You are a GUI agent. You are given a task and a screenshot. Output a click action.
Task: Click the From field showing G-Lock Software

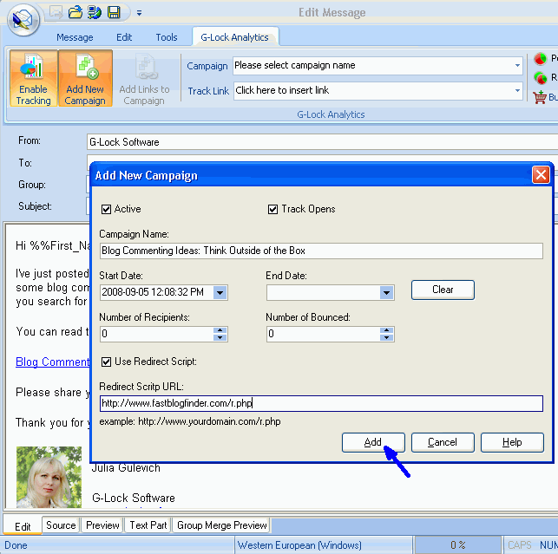322,142
